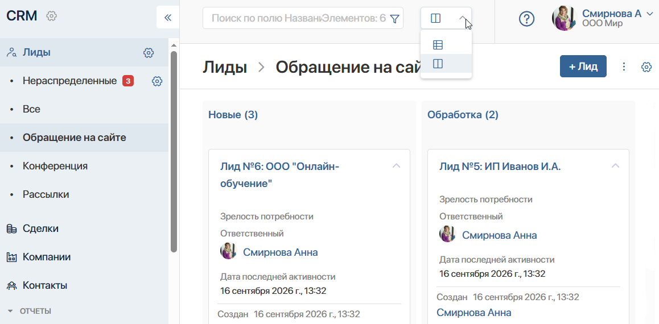Collapse the ОТЧЕТЫ group triangle
659x324 pixels.
pos(10,311)
